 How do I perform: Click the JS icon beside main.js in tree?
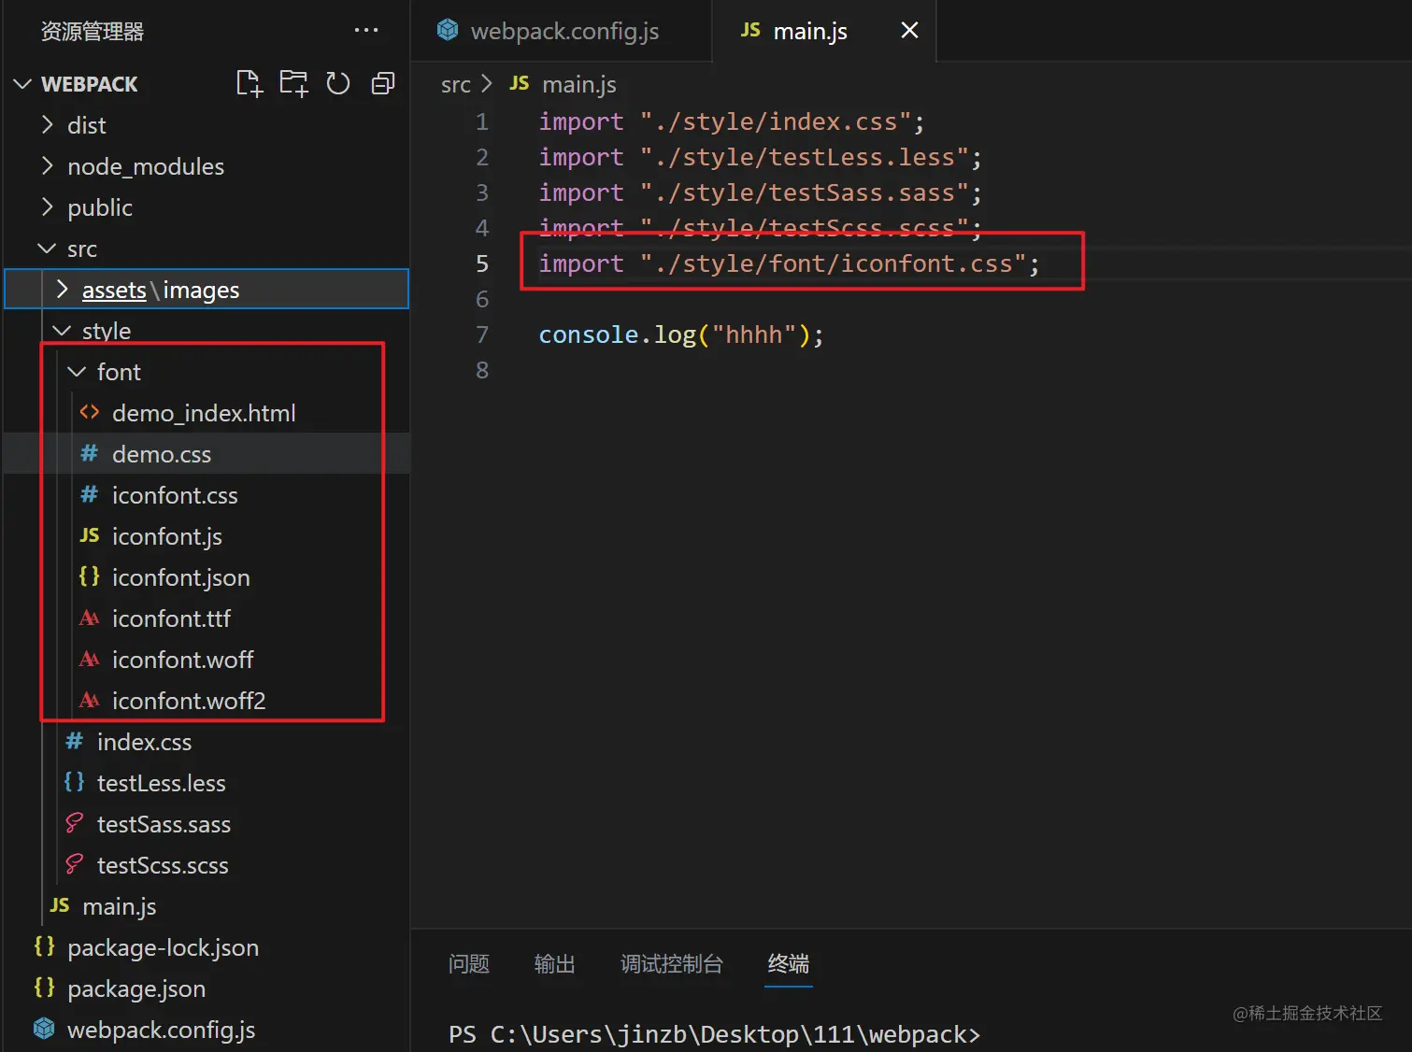tap(60, 905)
